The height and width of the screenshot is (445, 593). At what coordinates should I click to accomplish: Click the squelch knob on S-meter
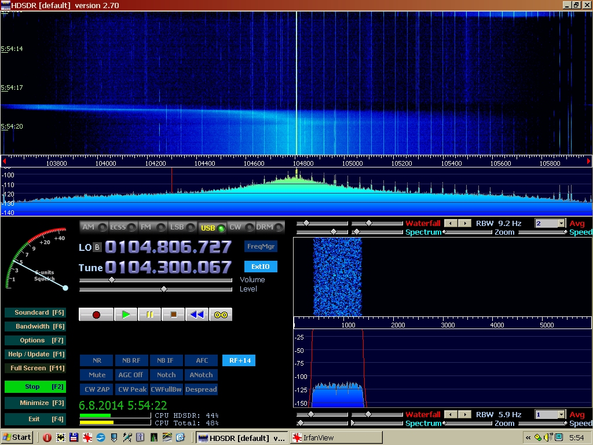pos(65,288)
